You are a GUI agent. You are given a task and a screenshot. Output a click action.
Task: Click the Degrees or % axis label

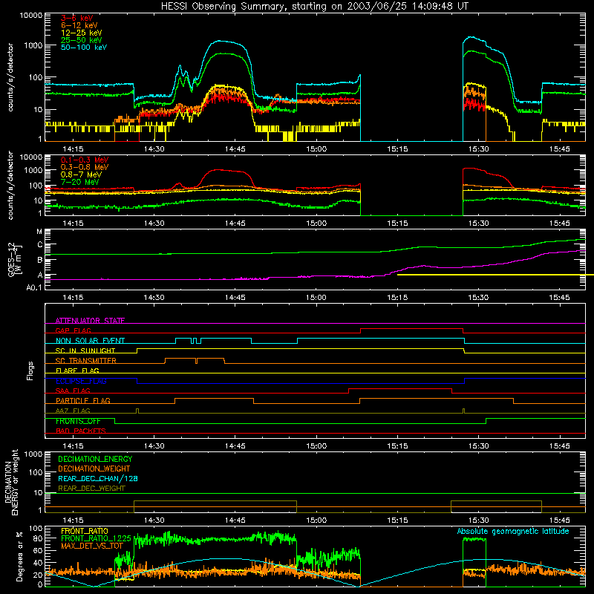(x=20, y=556)
